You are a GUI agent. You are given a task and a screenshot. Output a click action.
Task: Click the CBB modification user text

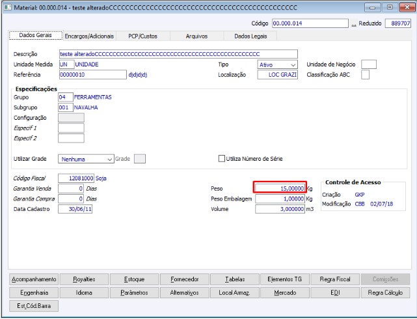[x=360, y=204]
